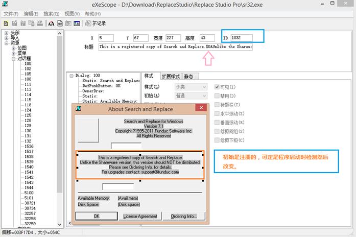Screen dimensions: 356x237
Task: Click the Ordering Info... button
Action: tap(184, 217)
